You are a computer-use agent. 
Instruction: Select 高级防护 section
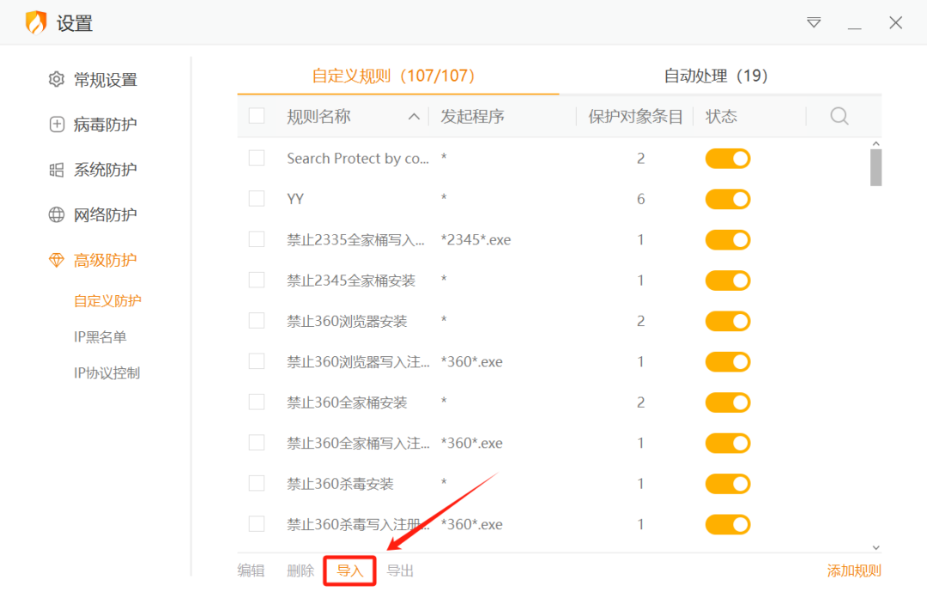(106, 260)
